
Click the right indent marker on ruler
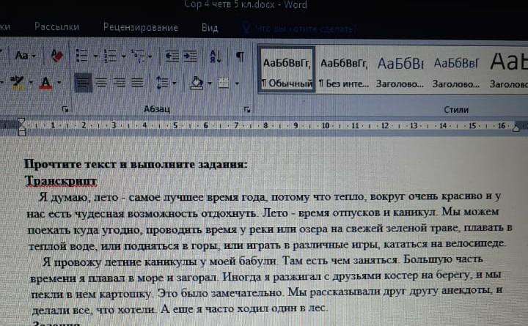(516, 128)
